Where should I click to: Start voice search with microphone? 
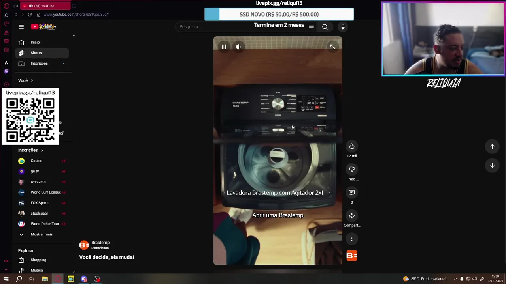(343, 26)
